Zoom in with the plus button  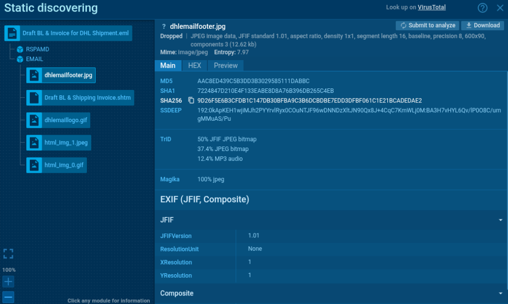[8, 282]
